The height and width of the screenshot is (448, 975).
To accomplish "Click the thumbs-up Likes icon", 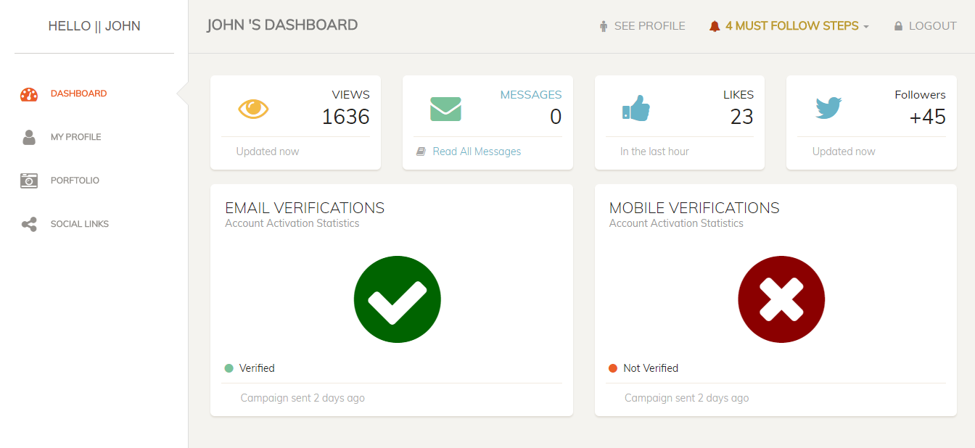I will click(636, 109).
